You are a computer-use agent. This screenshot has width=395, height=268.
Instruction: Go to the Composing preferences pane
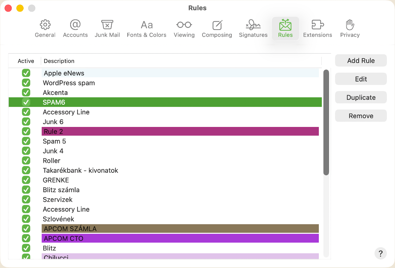click(x=217, y=29)
